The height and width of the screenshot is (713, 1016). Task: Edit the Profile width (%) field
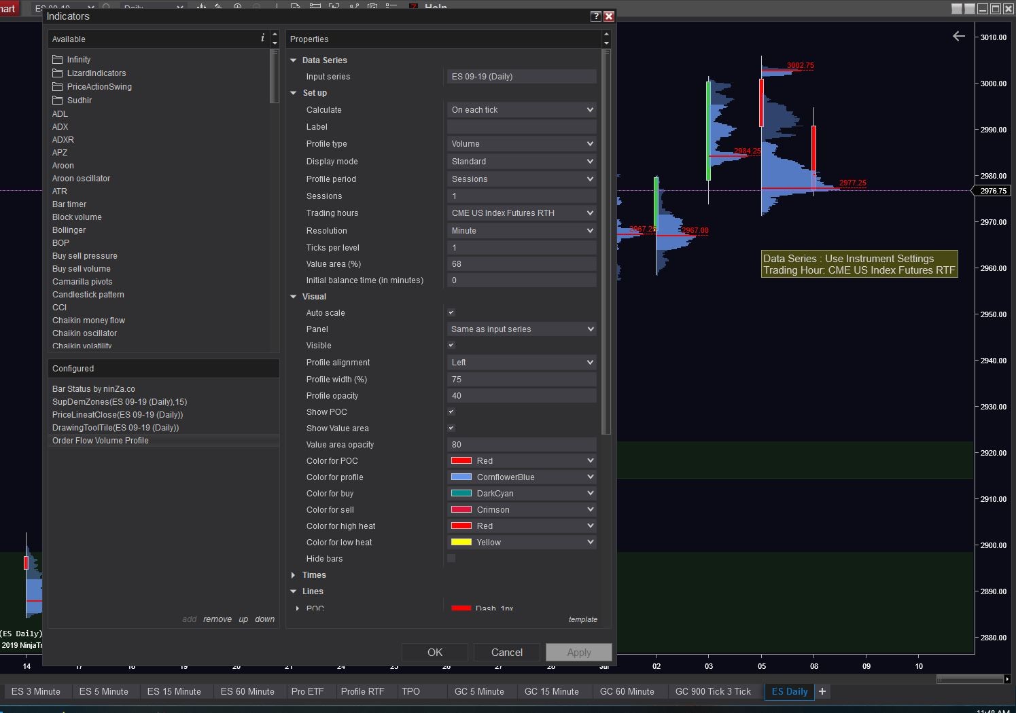coord(522,380)
